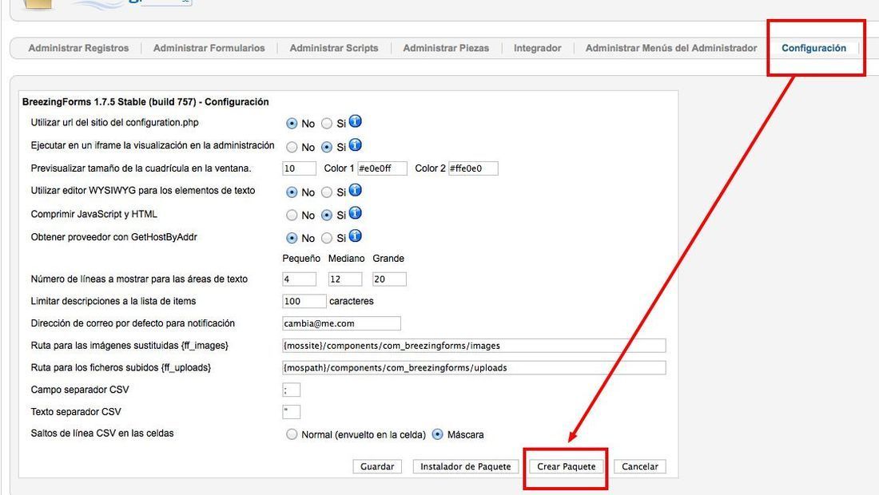Viewport: 879px width, 495px height.
Task: Open info icon for iframe visualization option
Action: coord(356,145)
